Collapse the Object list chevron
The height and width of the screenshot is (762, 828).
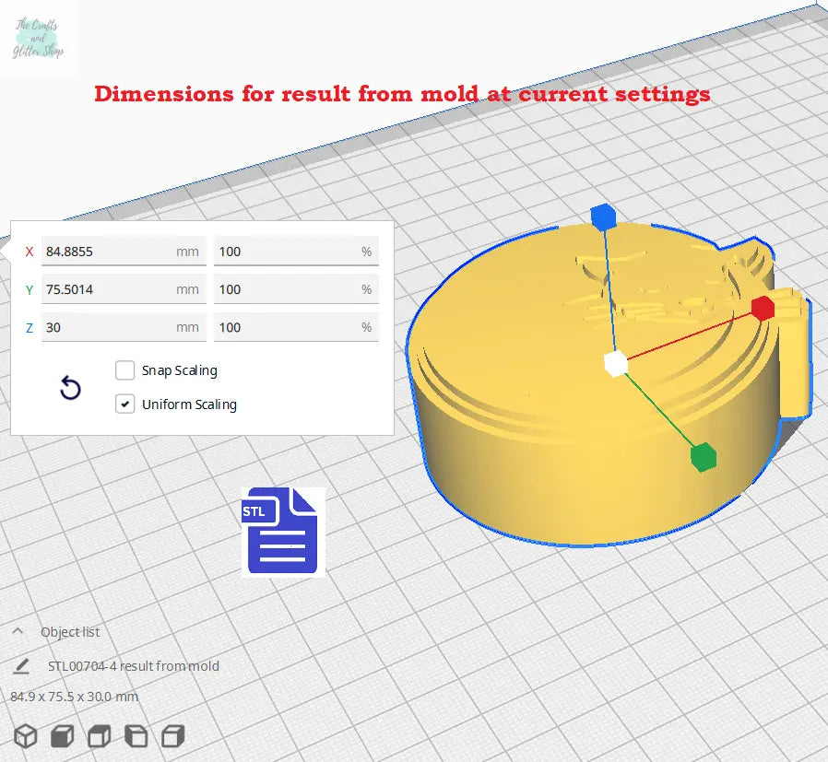pos(18,632)
